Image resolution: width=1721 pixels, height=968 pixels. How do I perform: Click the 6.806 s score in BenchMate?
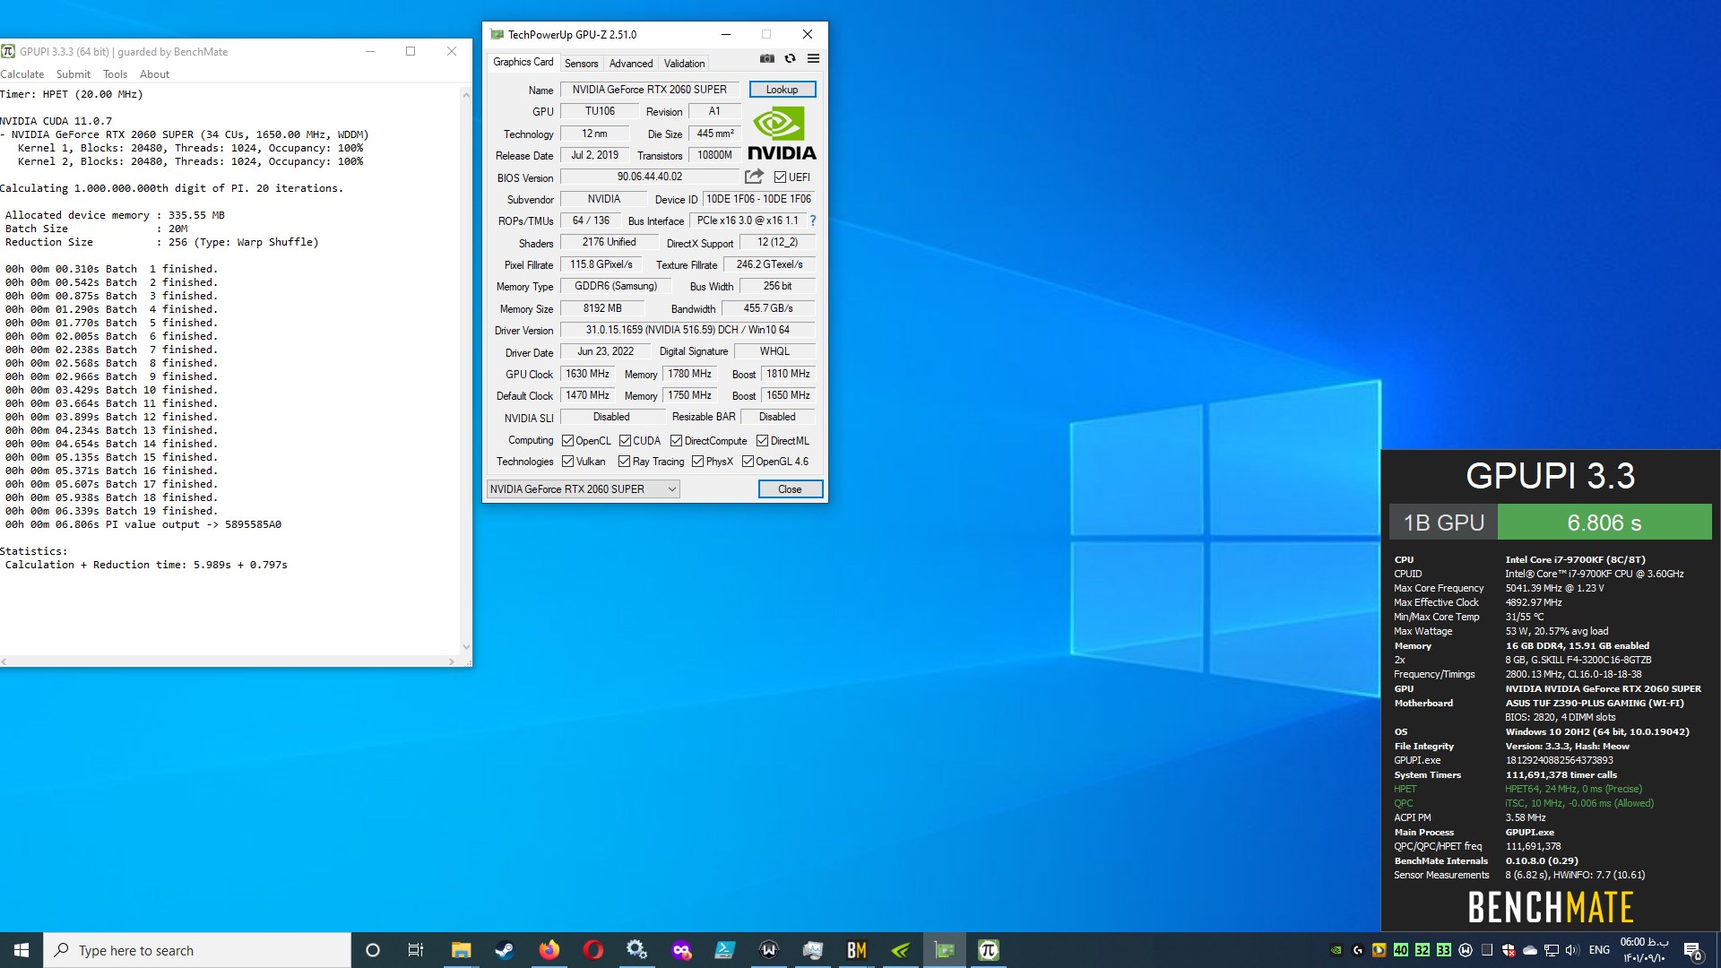point(1604,523)
